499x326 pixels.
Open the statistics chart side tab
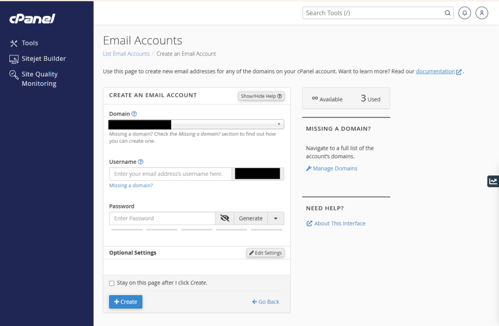coord(493,181)
